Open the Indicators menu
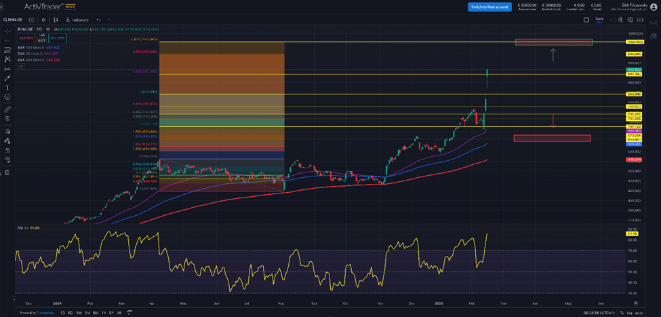 tap(78, 20)
